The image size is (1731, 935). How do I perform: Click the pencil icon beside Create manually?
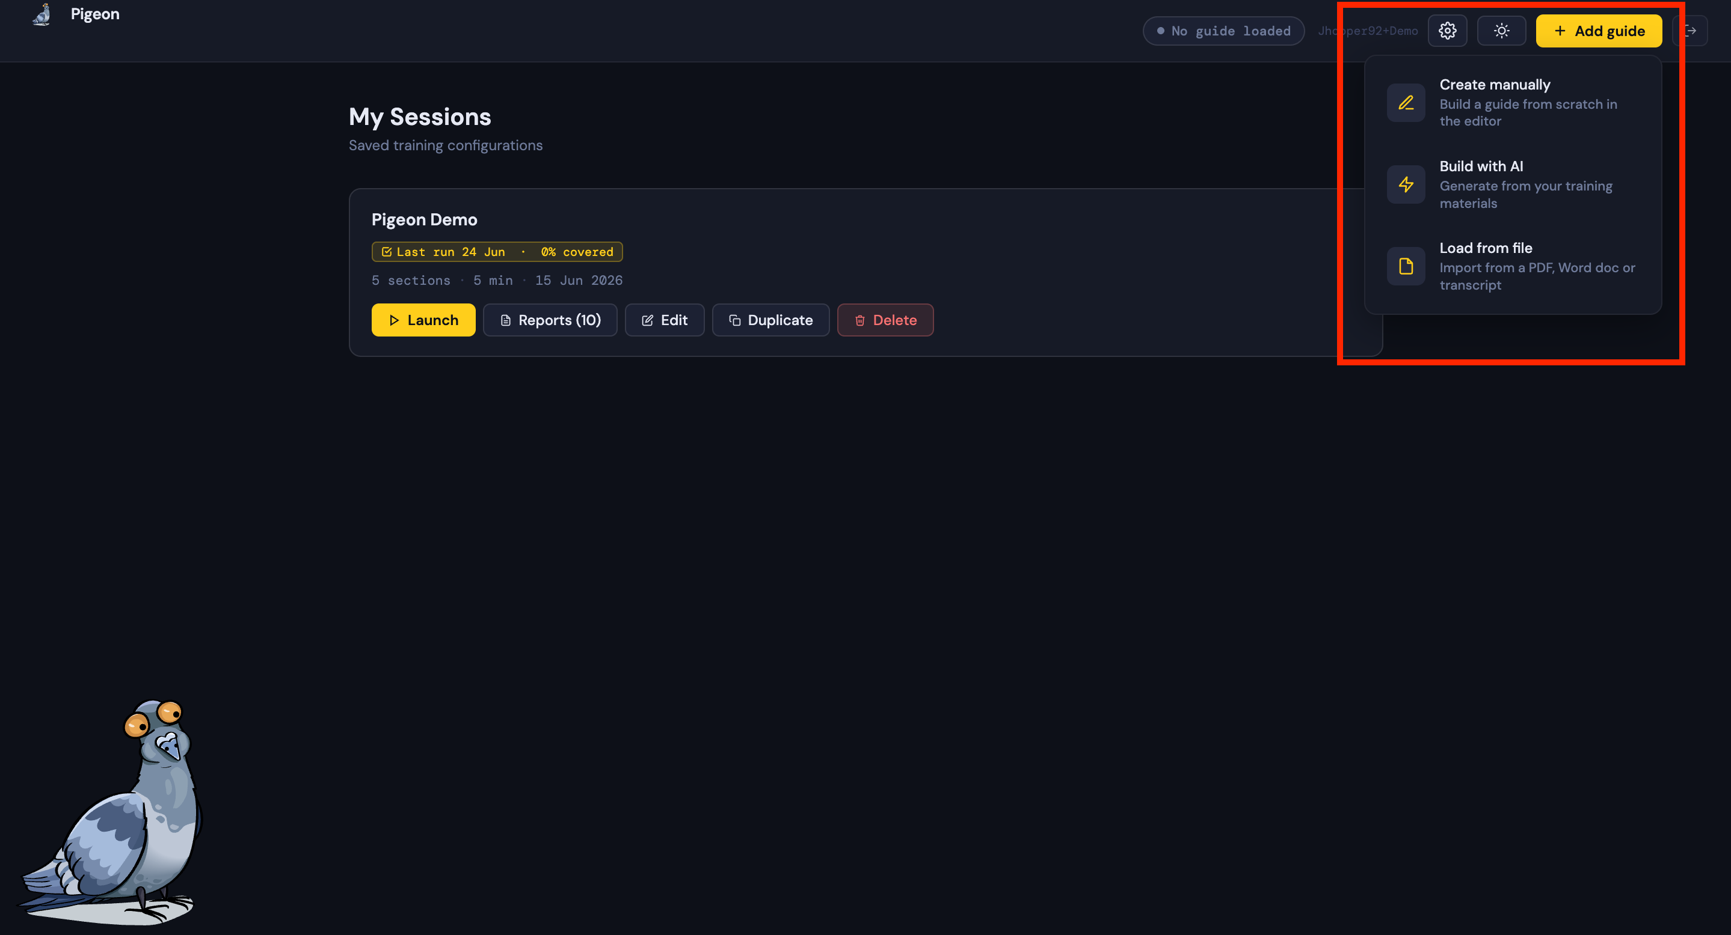1406,103
